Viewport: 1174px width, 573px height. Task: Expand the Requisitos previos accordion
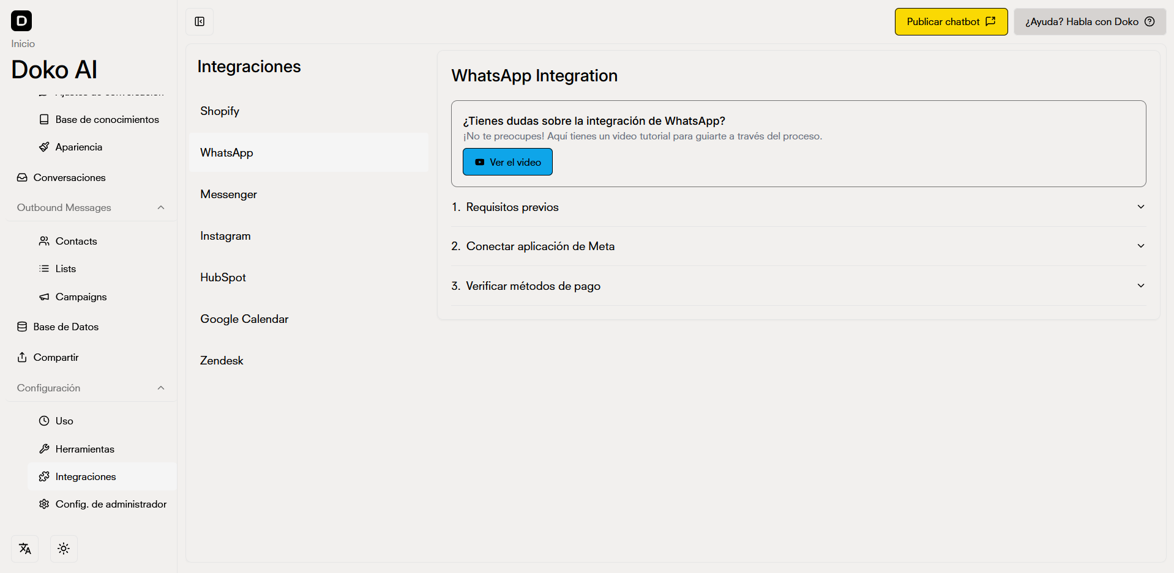tap(1140, 207)
